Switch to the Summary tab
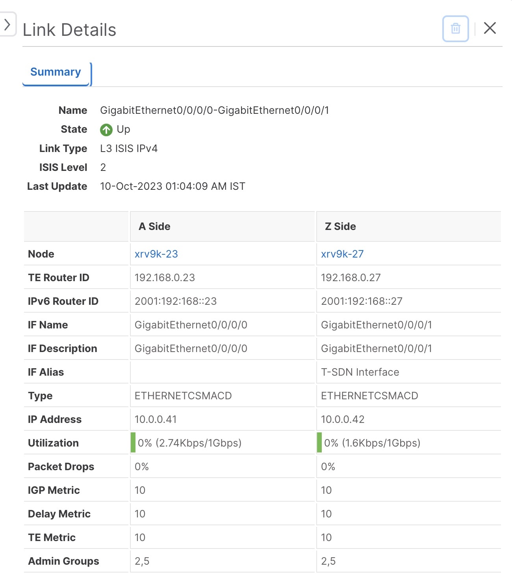The height and width of the screenshot is (582, 512). 56,72
